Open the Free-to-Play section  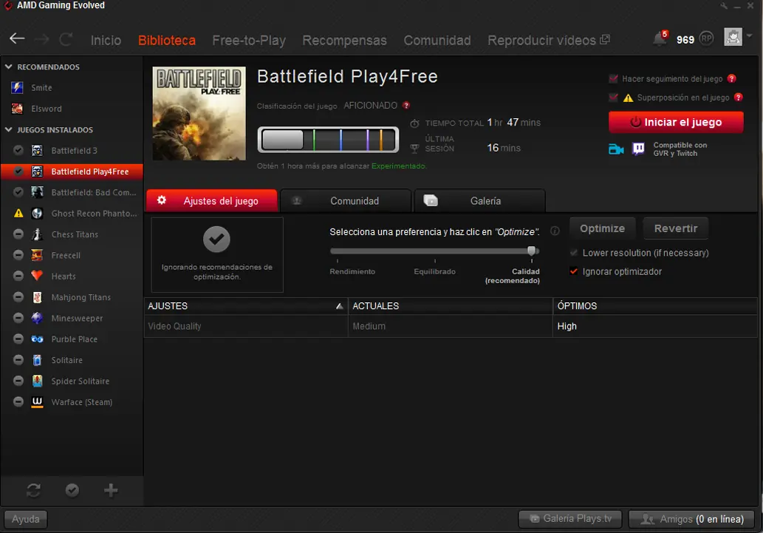pyautogui.click(x=249, y=40)
